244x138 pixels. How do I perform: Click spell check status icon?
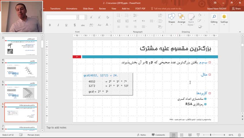tap(21, 135)
